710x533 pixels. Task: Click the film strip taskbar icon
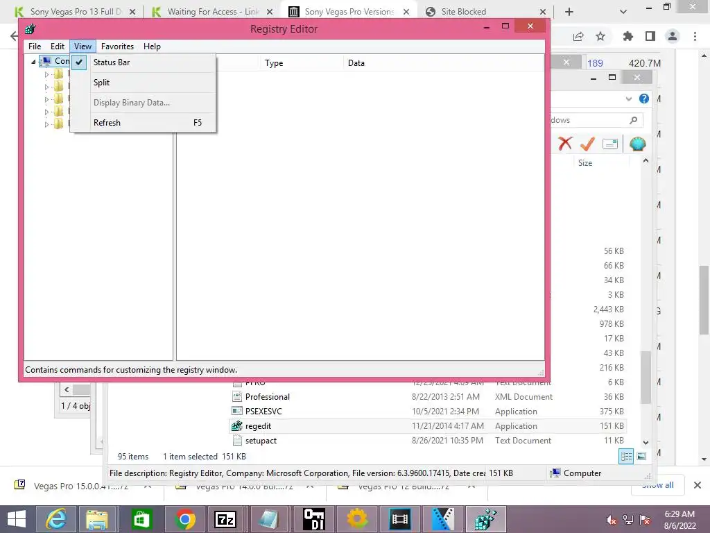point(400,519)
